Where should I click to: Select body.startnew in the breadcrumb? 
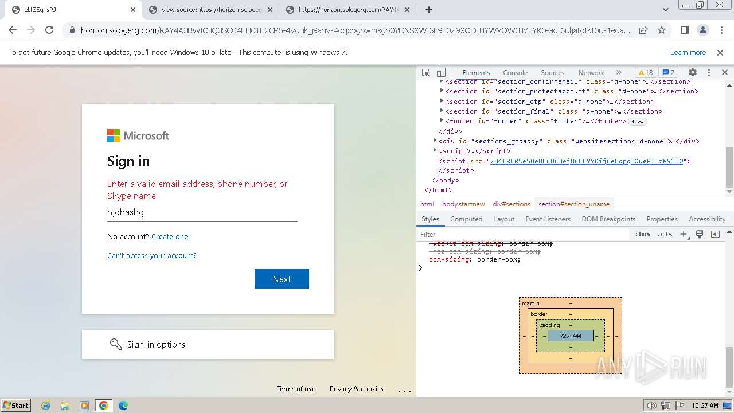click(x=463, y=204)
